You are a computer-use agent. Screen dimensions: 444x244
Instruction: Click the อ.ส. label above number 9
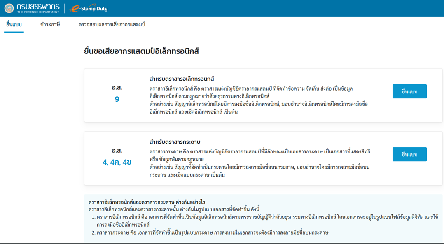[x=117, y=88]
